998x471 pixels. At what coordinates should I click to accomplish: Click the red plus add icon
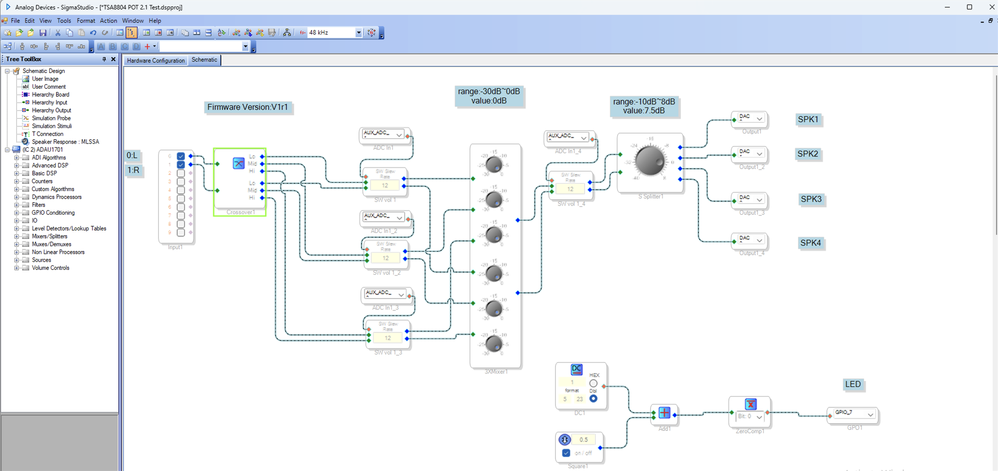pos(148,46)
